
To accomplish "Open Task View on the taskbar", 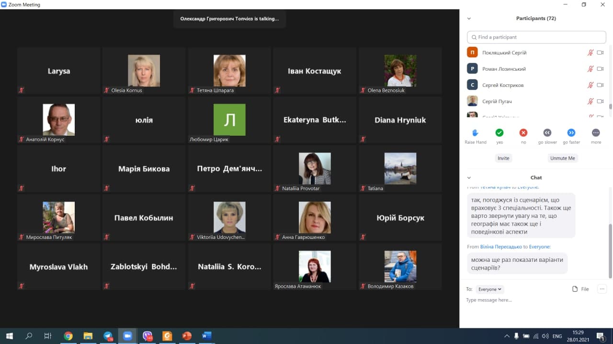I will coord(48,336).
